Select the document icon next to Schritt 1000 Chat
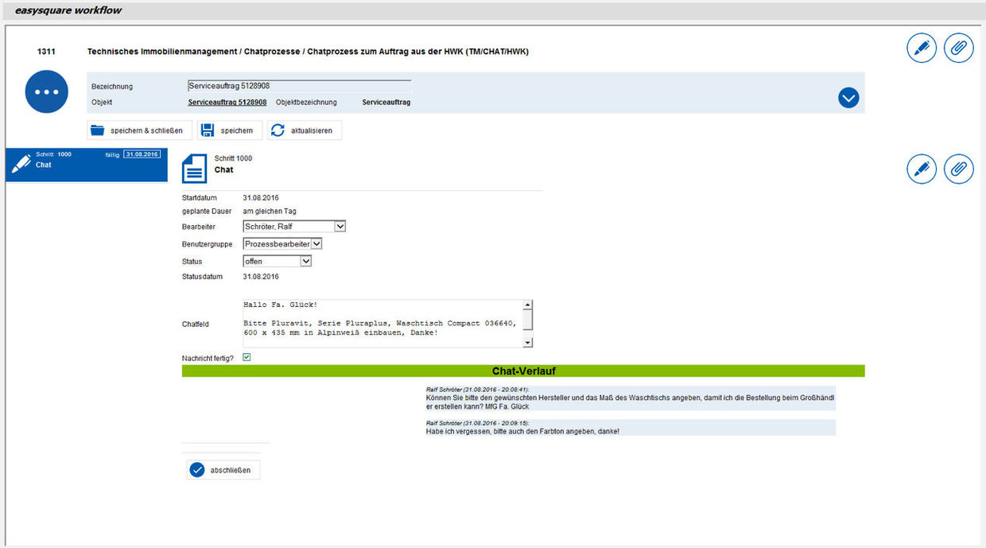 [x=193, y=168]
